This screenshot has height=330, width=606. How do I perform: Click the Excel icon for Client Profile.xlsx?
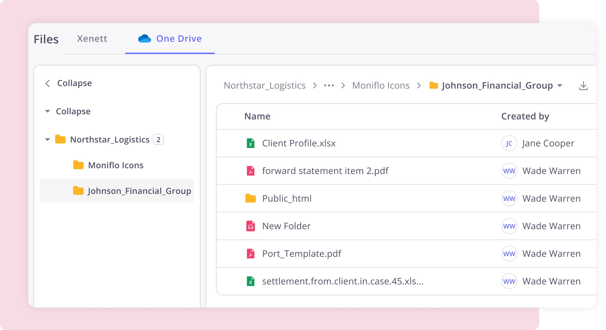(x=251, y=143)
